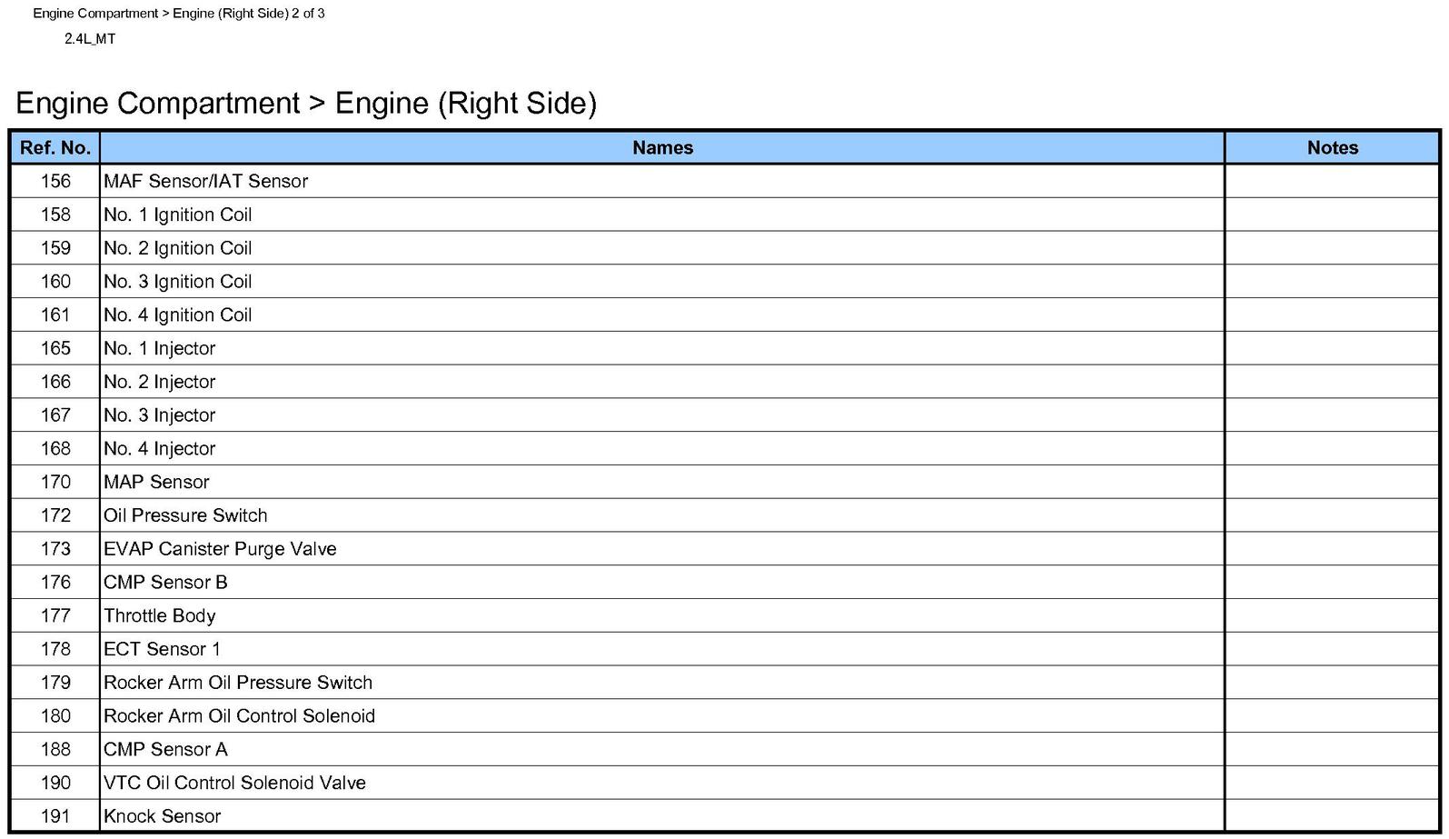Click the No. 1 Ignition Coil entry
Image resolution: width=1449 pixels, height=839 pixels.
177,215
